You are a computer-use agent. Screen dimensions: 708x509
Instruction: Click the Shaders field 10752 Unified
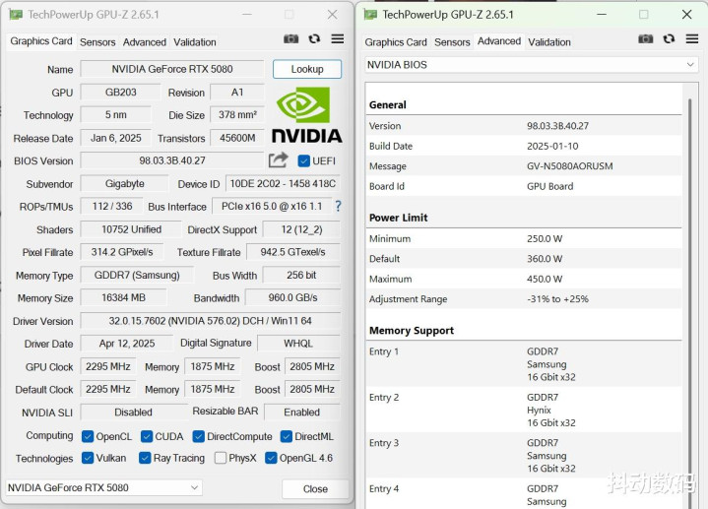pyautogui.click(x=131, y=229)
